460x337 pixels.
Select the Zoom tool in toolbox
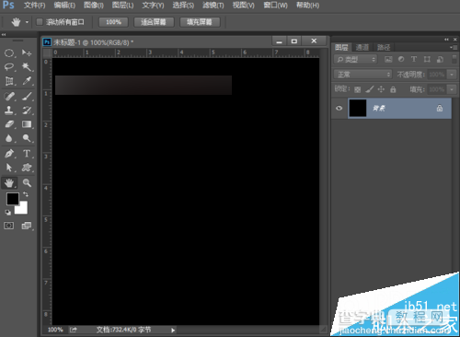[27, 183]
